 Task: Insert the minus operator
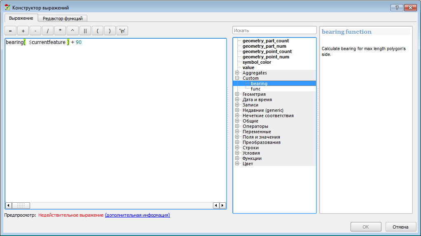click(35, 31)
